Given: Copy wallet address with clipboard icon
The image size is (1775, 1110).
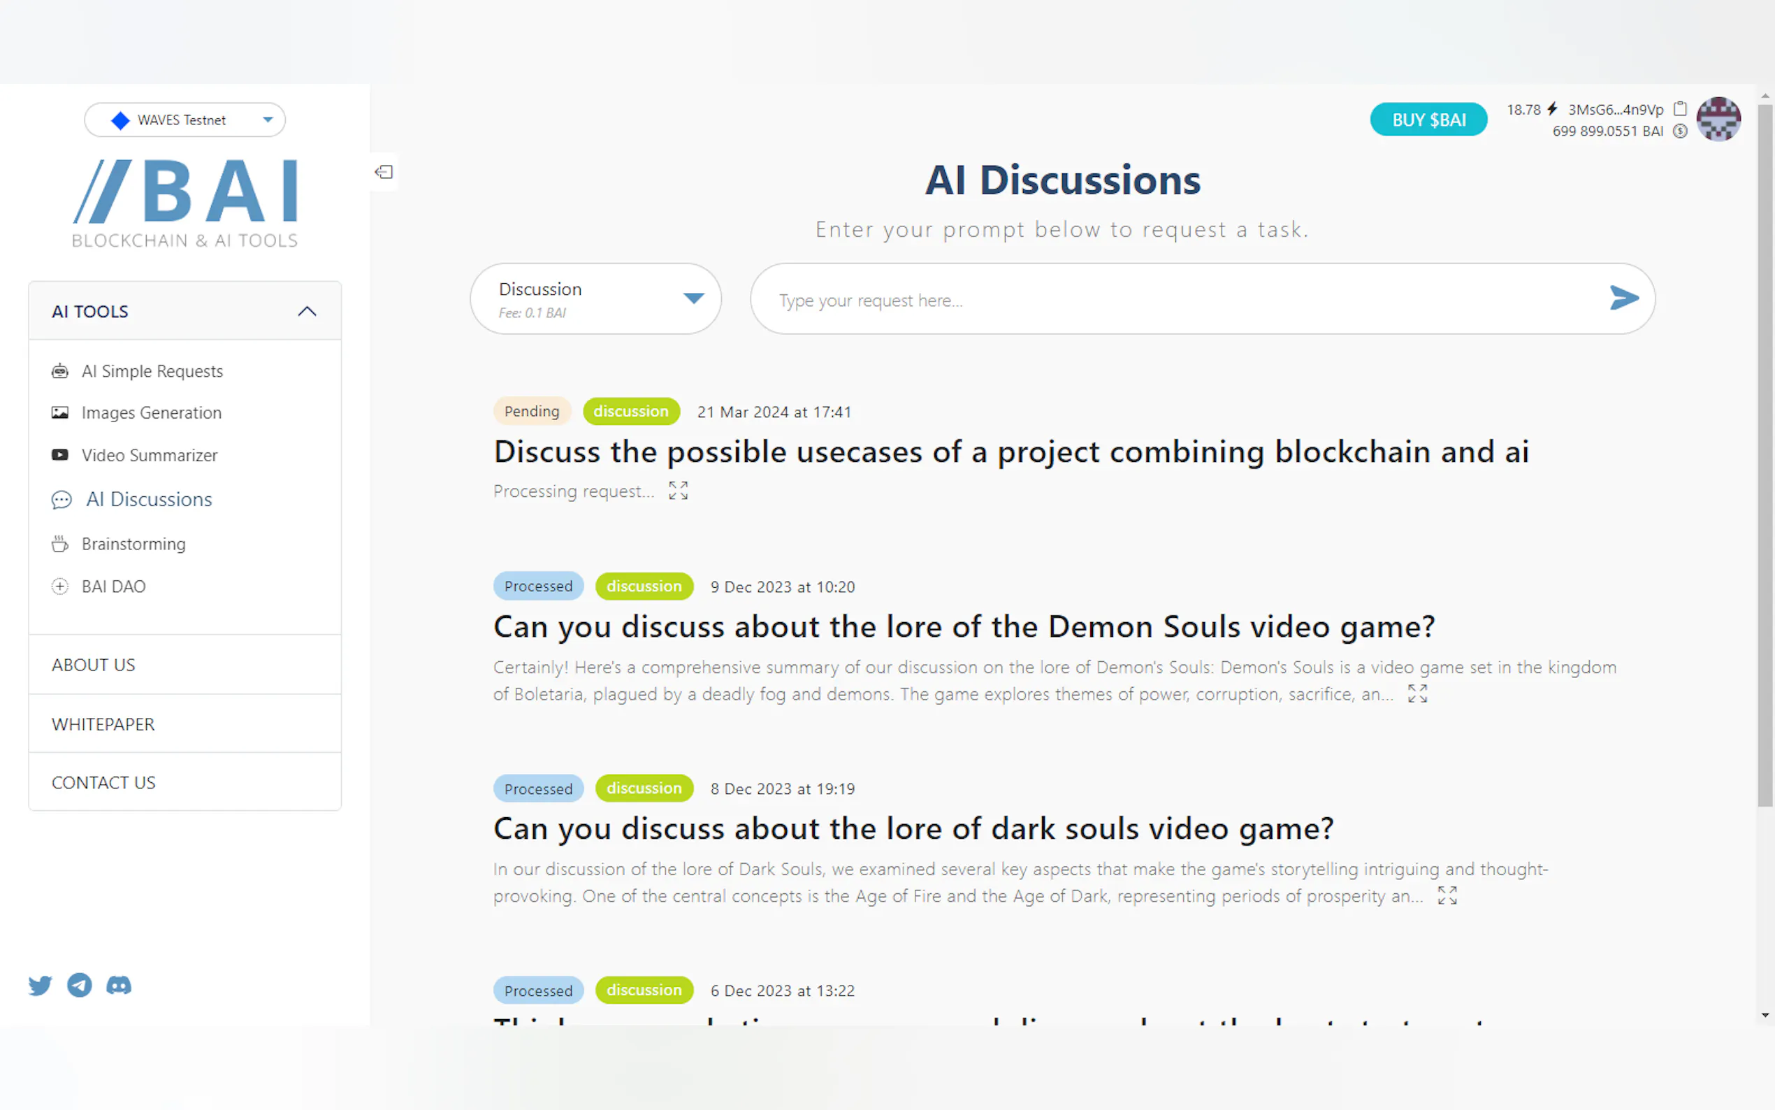Looking at the screenshot, I should [x=1681, y=109].
